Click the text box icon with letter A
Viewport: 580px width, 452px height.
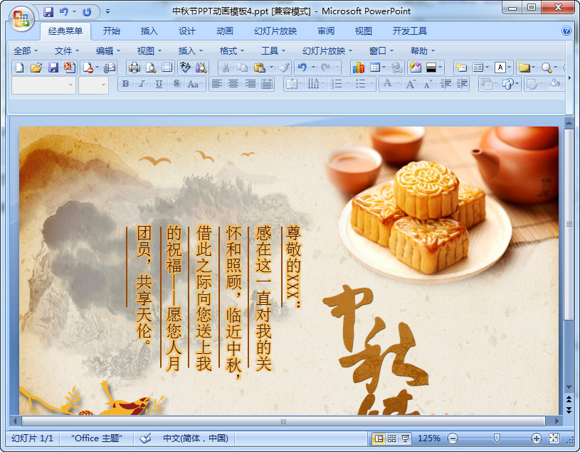500,68
